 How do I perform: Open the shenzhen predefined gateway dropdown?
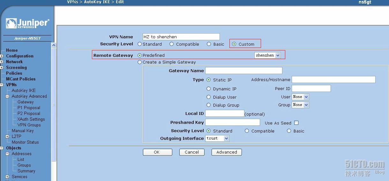coord(267,55)
